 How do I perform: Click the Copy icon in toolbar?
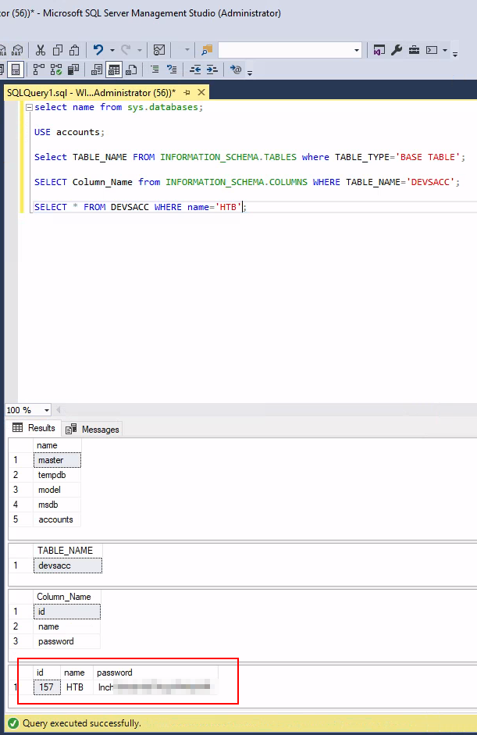[x=57, y=50]
